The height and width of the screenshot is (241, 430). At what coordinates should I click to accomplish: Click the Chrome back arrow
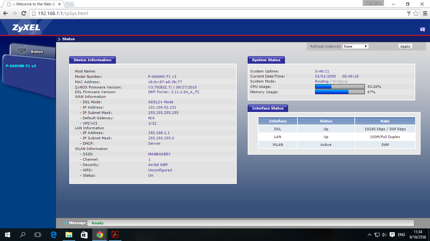point(5,13)
